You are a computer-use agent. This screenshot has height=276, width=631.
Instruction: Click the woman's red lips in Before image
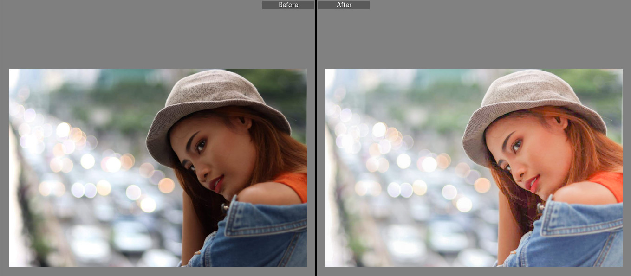pos(216,184)
